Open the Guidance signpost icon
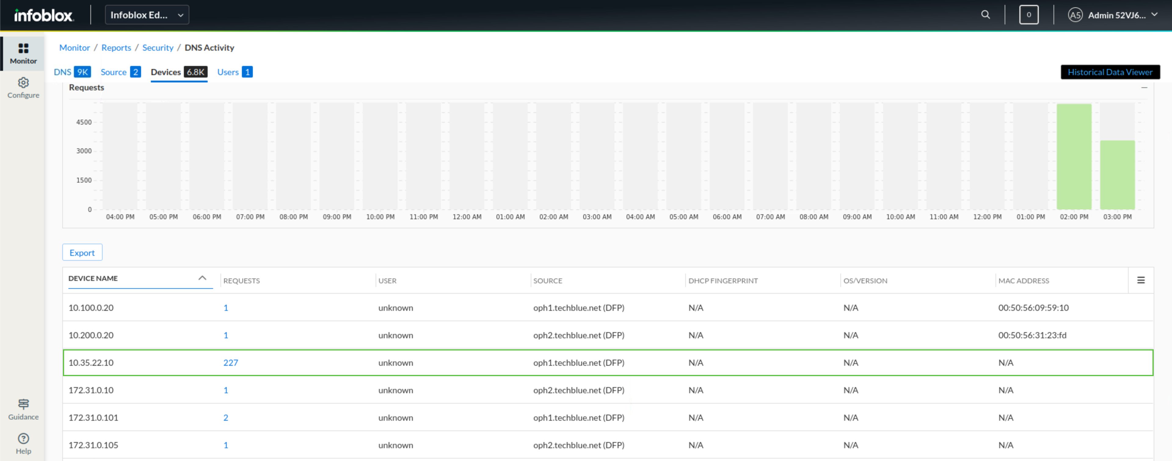 coord(23,404)
